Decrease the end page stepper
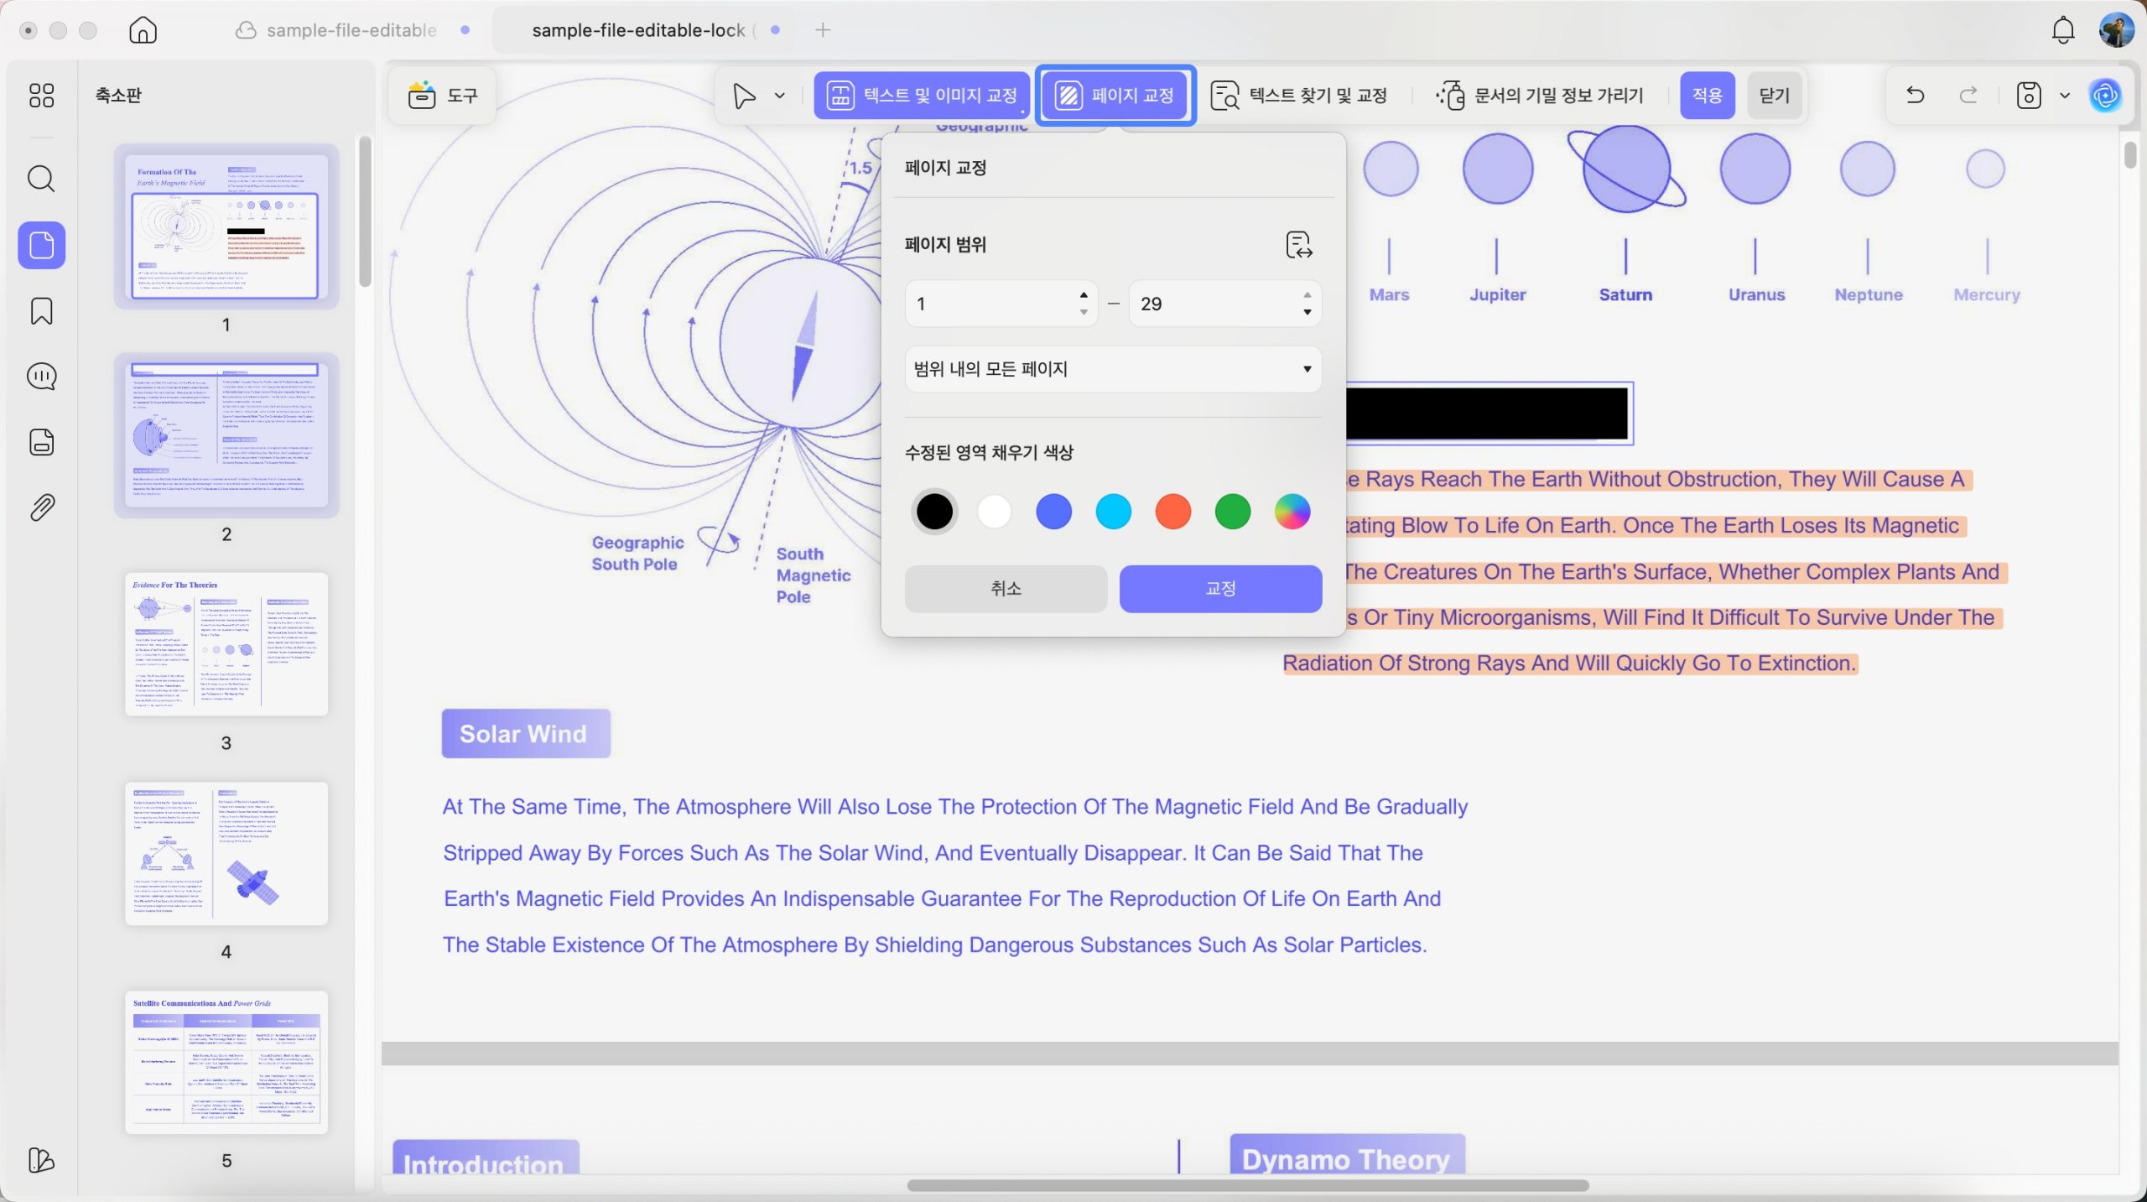 tap(1307, 312)
